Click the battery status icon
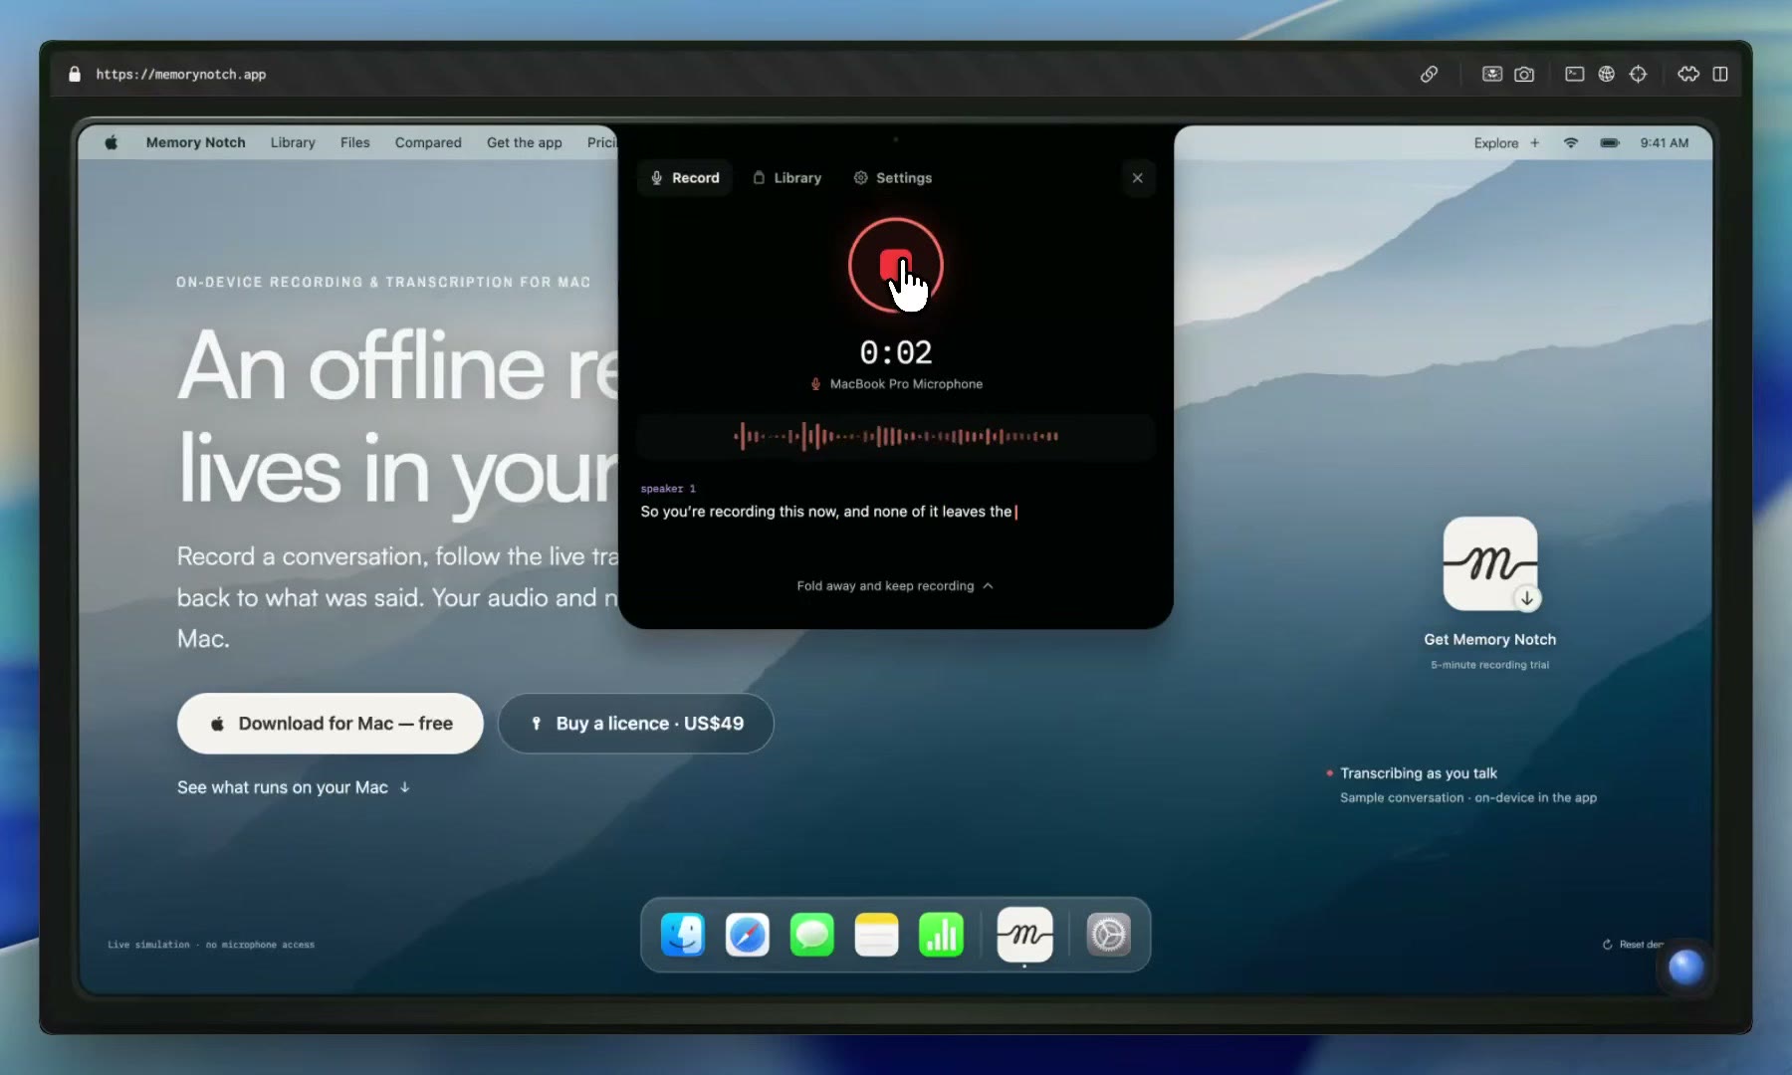Image resolution: width=1792 pixels, height=1075 pixels. [x=1610, y=142]
